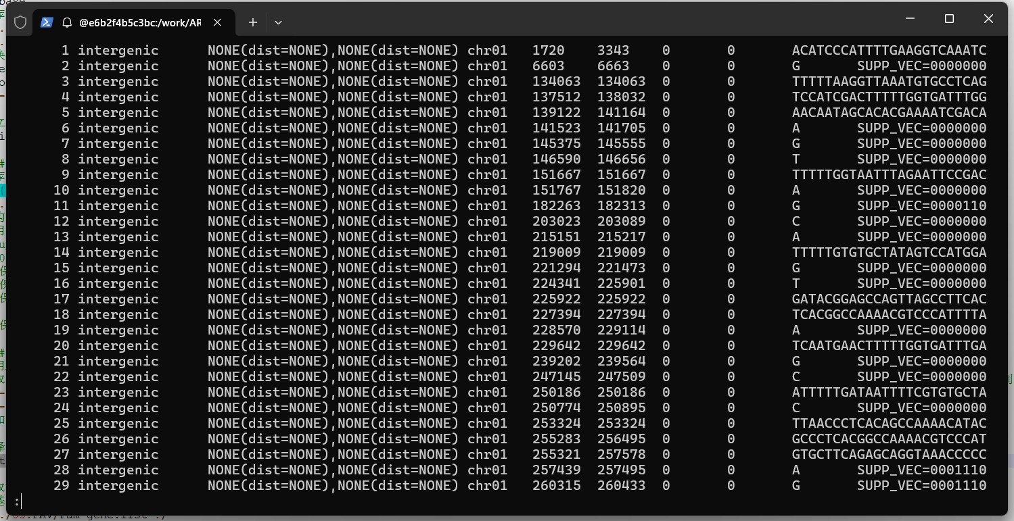This screenshot has width=1014, height=521.
Task: Click value 224341 in row 16
Action: (556, 284)
